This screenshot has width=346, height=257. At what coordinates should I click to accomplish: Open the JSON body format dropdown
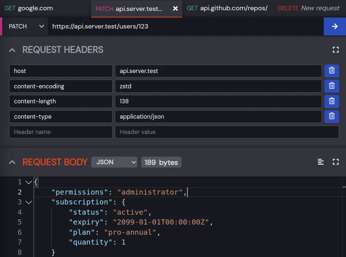(x=114, y=162)
